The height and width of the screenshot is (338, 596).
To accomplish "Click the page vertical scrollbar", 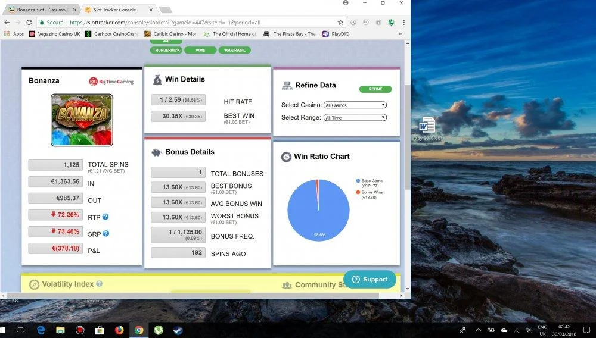I will (x=408, y=136).
